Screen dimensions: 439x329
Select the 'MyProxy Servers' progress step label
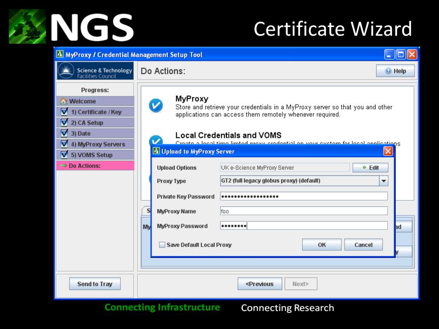click(98, 144)
